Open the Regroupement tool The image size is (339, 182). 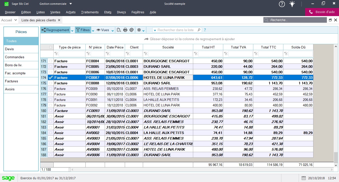coord(56,30)
